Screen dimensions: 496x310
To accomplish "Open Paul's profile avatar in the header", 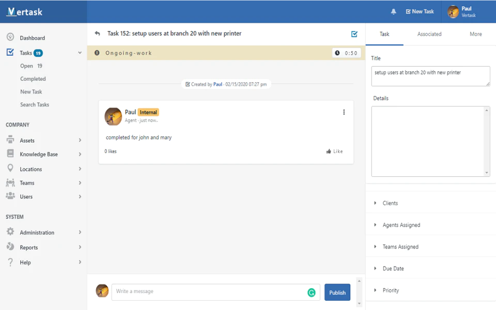I will (x=453, y=12).
